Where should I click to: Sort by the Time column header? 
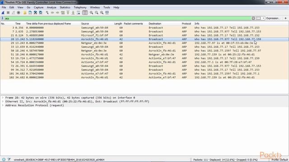18,24
